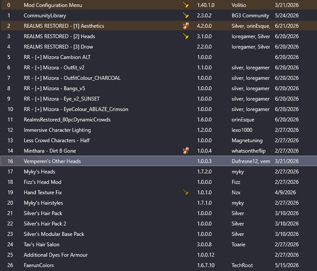
Task: Click the override icon on Minthara - Dirt B Gone row
Action: tap(186, 150)
